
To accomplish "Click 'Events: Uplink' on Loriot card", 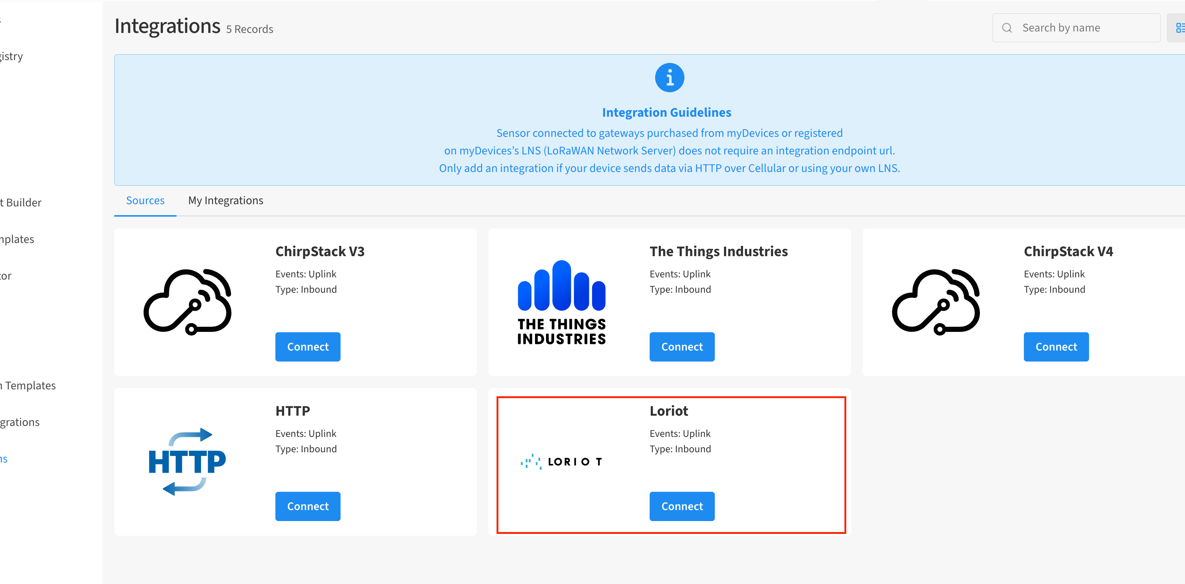I will 680,434.
